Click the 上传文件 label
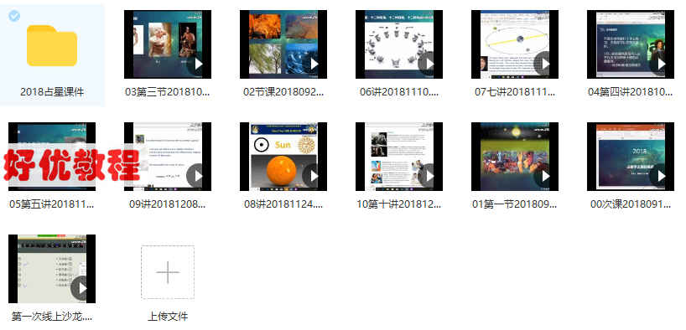Viewport: 686px width, 330px height. pos(168,316)
